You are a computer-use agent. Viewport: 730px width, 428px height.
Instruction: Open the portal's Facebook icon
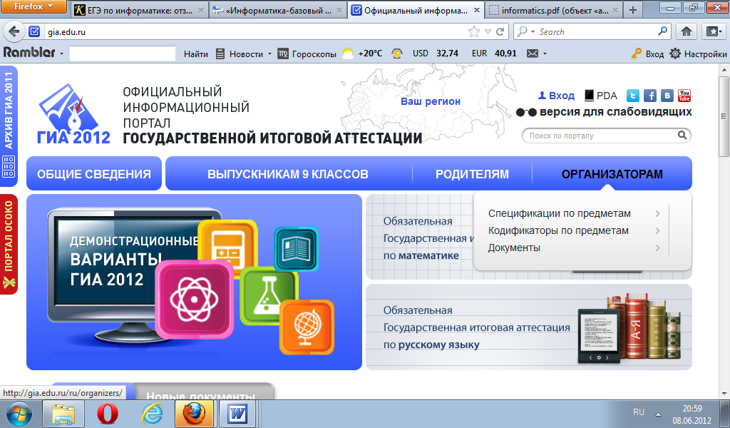[x=650, y=96]
